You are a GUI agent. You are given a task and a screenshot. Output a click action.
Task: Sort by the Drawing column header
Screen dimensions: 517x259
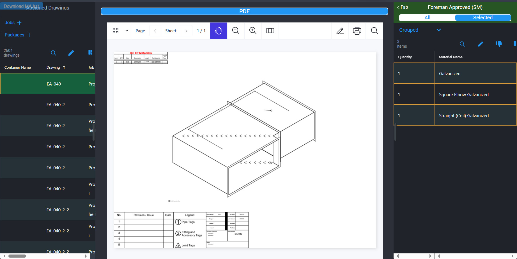click(x=53, y=68)
